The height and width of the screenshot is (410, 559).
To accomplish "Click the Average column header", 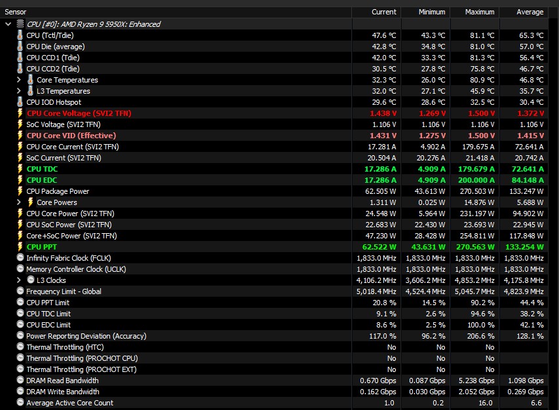I will click(524, 12).
